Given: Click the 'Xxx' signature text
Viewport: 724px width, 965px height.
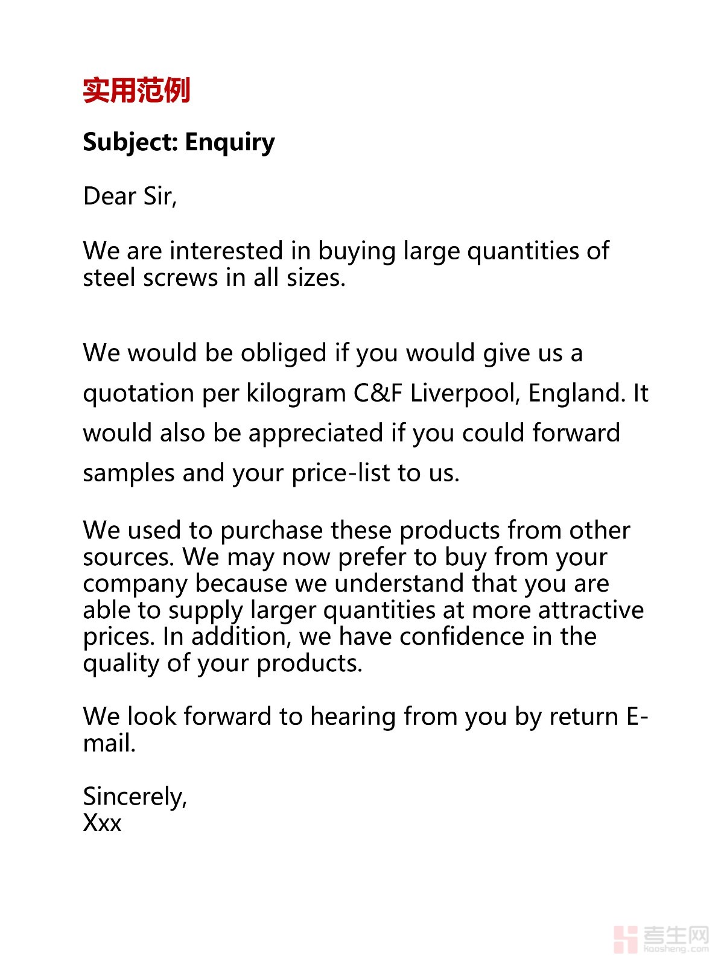Looking at the screenshot, I should point(102,823).
